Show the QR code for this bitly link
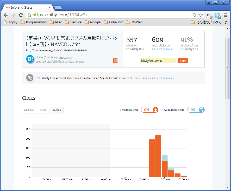This screenshot has height=191, width=231. click(x=115, y=61)
